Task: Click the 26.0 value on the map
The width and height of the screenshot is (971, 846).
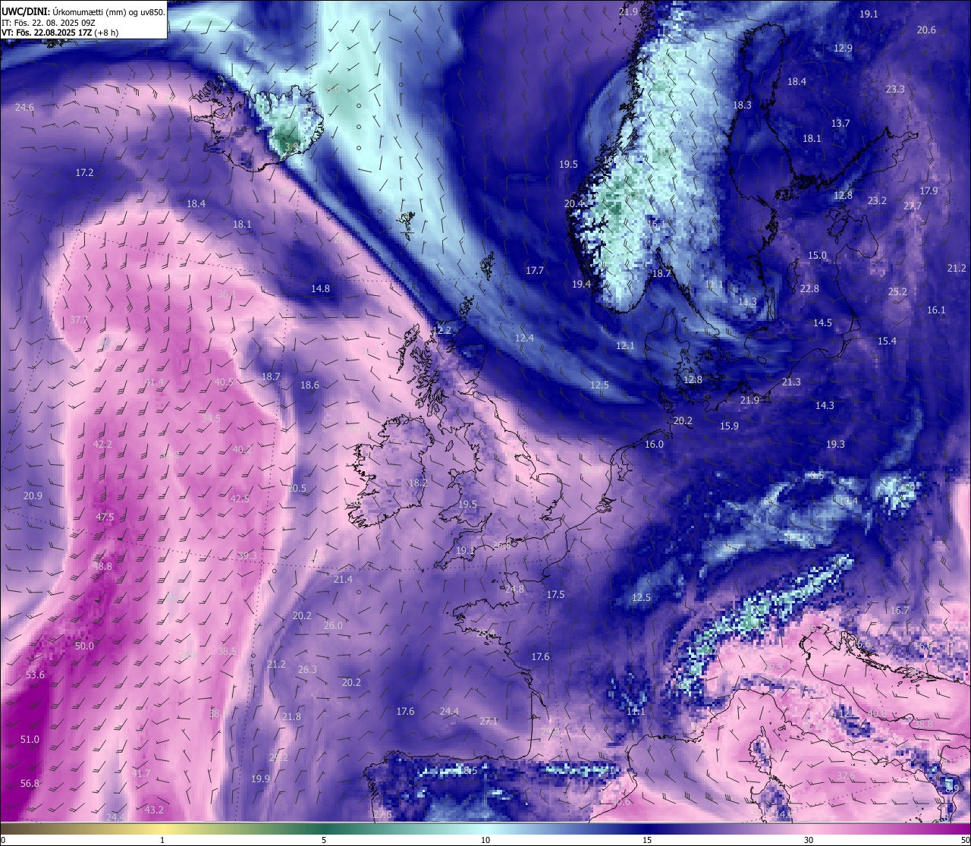Action: [x=333, y=626]
